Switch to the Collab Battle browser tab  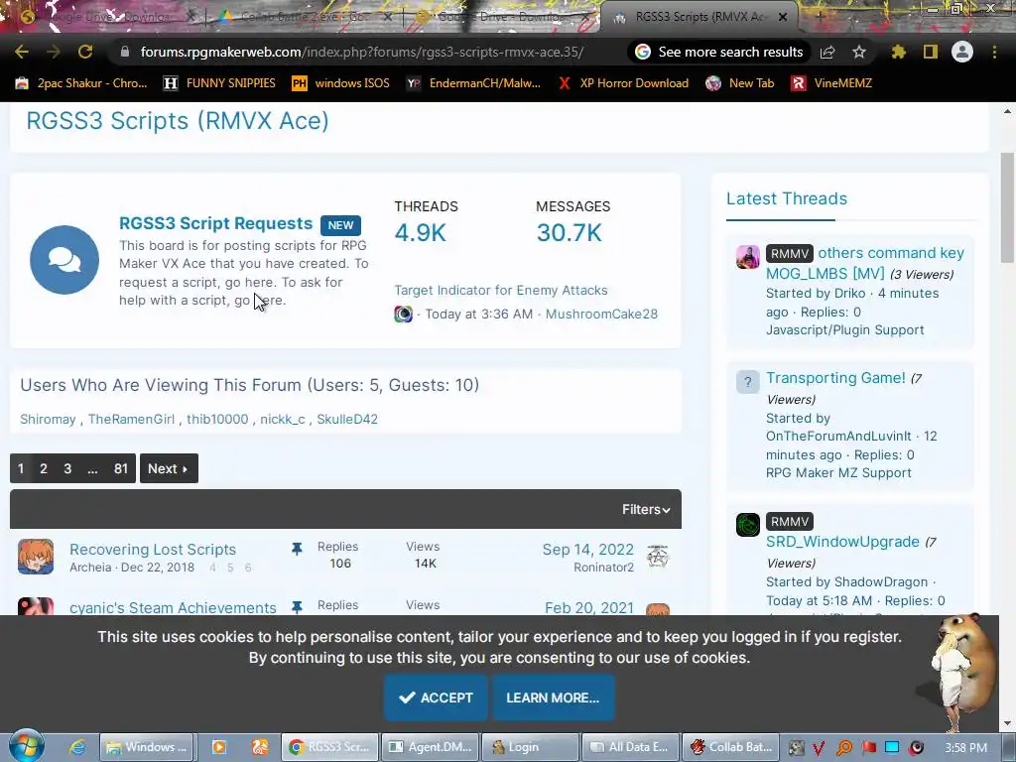302,18
